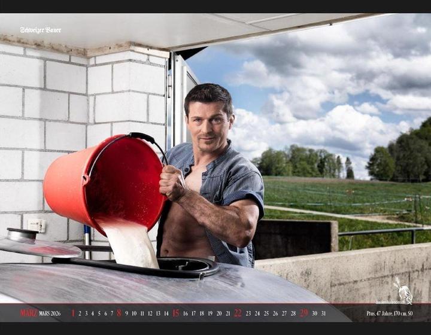
Task: Click the 'Schweizer Bauer' title text
Action: pos(41,30)
